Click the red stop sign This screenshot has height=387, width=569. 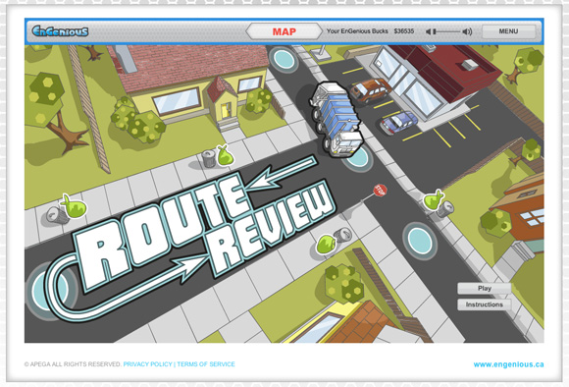coord(380,191)
